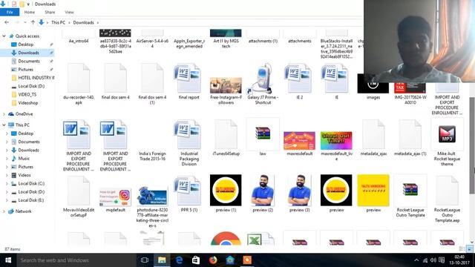Click the taskbar search box
This screenshot has width=475, height=267.
[76, 260]
